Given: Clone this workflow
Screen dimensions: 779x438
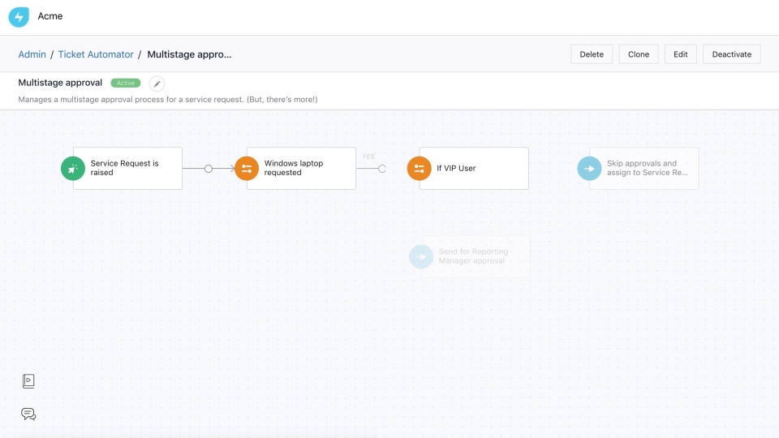Looking at the screenshot, I should [x=639, y=54].
